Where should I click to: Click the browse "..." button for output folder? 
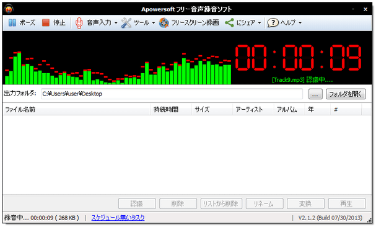(315, 94)
